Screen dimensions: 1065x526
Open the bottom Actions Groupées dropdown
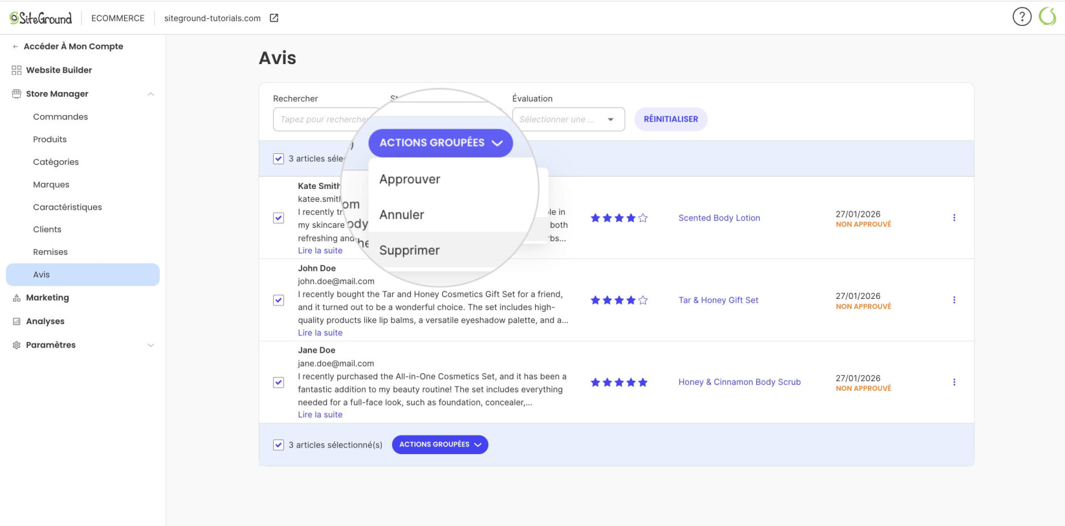click(x=440, y=444)
